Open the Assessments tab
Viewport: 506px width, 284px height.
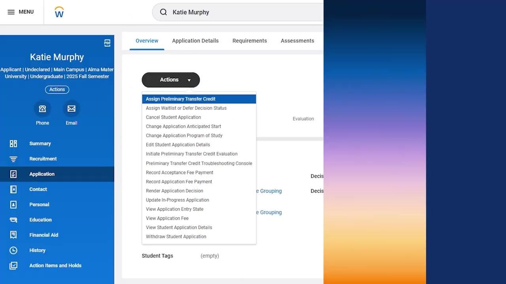tap(297, 41)
